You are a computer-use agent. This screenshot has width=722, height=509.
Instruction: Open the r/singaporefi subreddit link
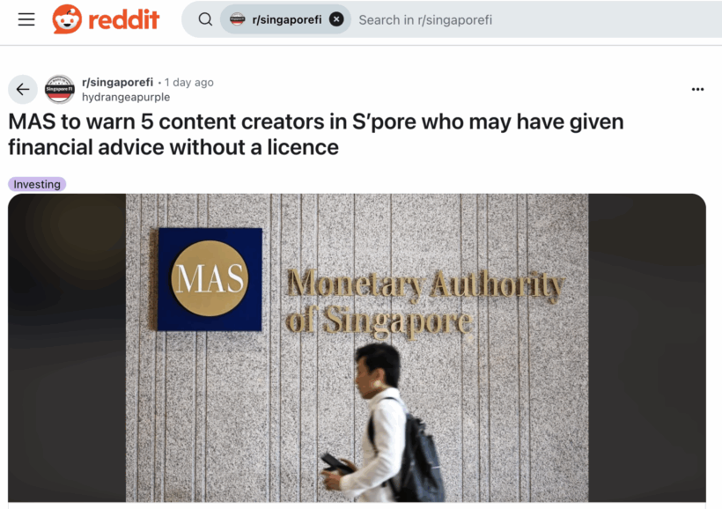click(x=117, y=83)
